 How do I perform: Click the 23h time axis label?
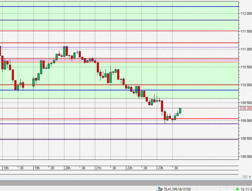tap(161, 168)
